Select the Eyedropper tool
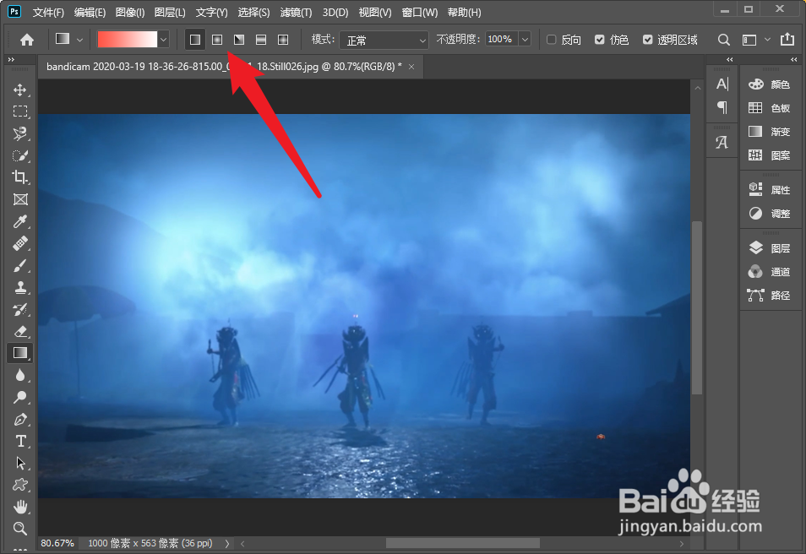Image resolution: width=806 pixels, height=554 pixels. (20, 221)
